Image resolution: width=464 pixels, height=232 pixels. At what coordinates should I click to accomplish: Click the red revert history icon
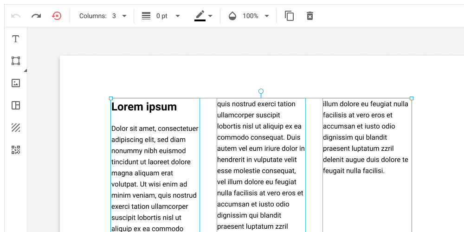click(x=56, y=16)
